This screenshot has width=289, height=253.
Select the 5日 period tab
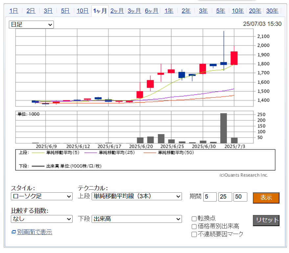65,11
